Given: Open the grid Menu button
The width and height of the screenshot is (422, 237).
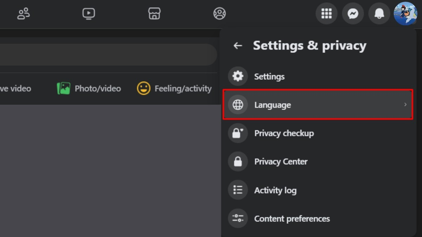Looking at the screenshot, I should tap(326, 14).
